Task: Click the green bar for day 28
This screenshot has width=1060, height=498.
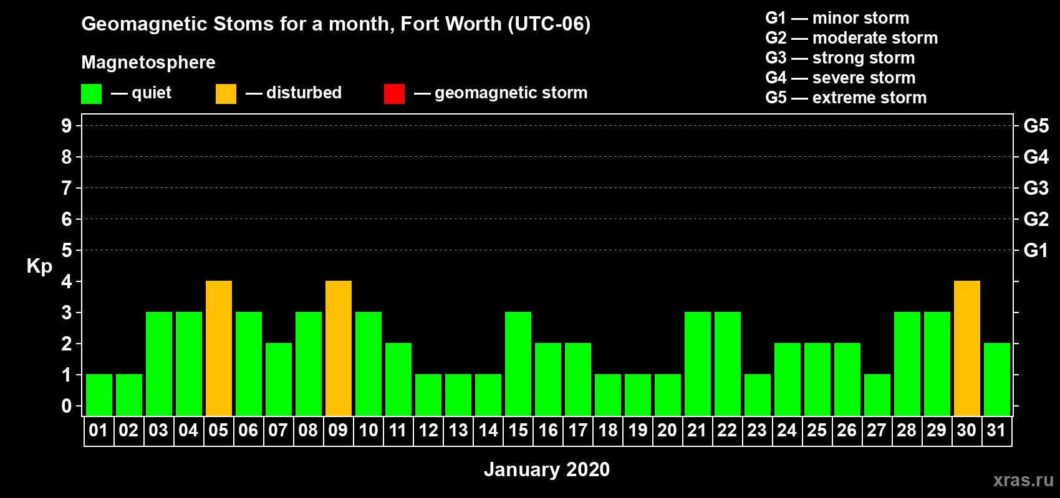Action: (907, 364)
